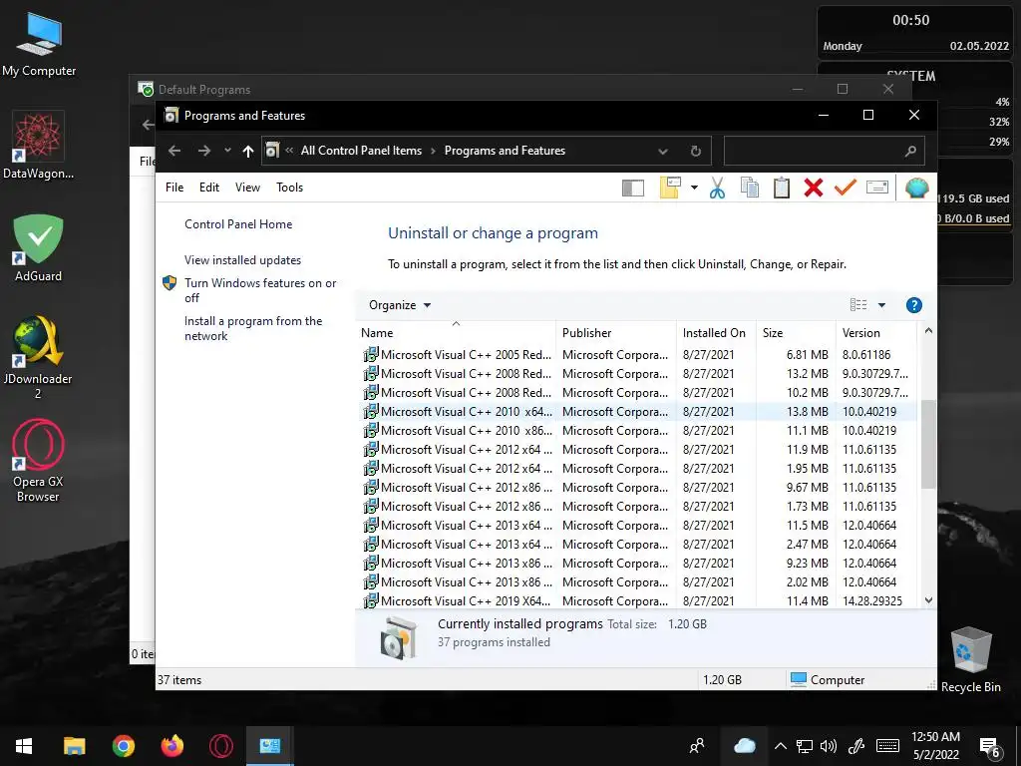The image size is (1021, 766).
Task: Sort by Name column header
Action: pyautogui.click(x=456, y=333)
